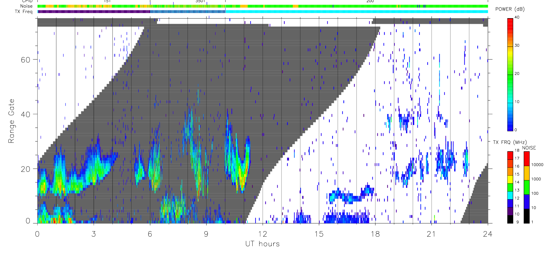Click the 18 tick on UT hours axis
The width and height of the screenshot is (549, 253).
pos(375,234)
